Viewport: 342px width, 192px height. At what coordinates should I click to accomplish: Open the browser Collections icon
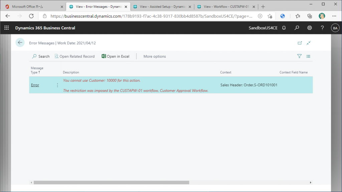(x=310, y=16)
